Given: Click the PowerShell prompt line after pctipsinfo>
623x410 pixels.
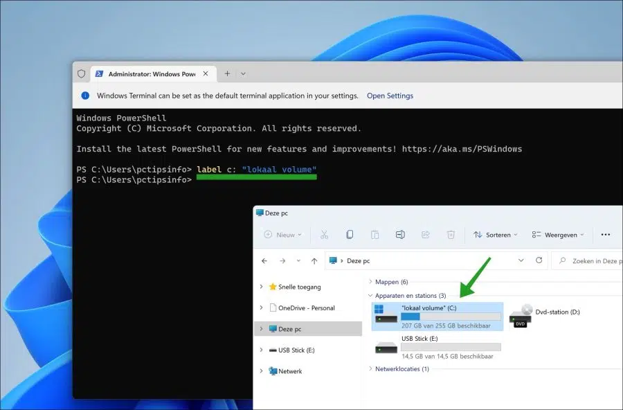Looking at the screenshot, I should click(134, 180).
